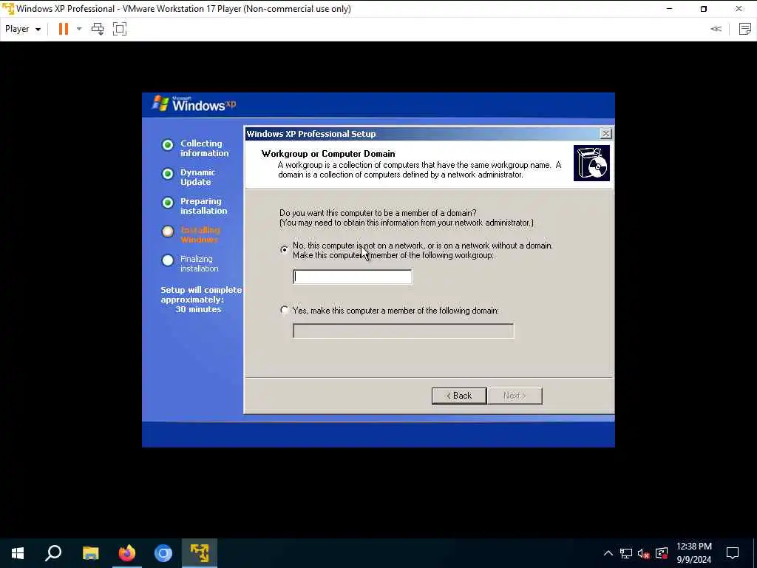Click the muted volume tray icon

tap(644, 553)
